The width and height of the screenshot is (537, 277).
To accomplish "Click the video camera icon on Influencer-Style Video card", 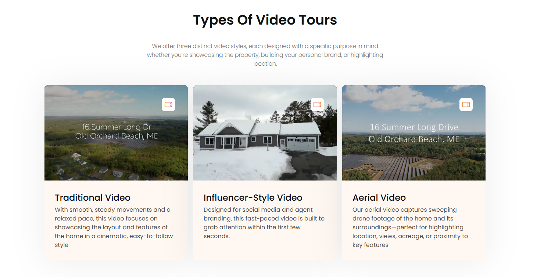I will (317, 105).
